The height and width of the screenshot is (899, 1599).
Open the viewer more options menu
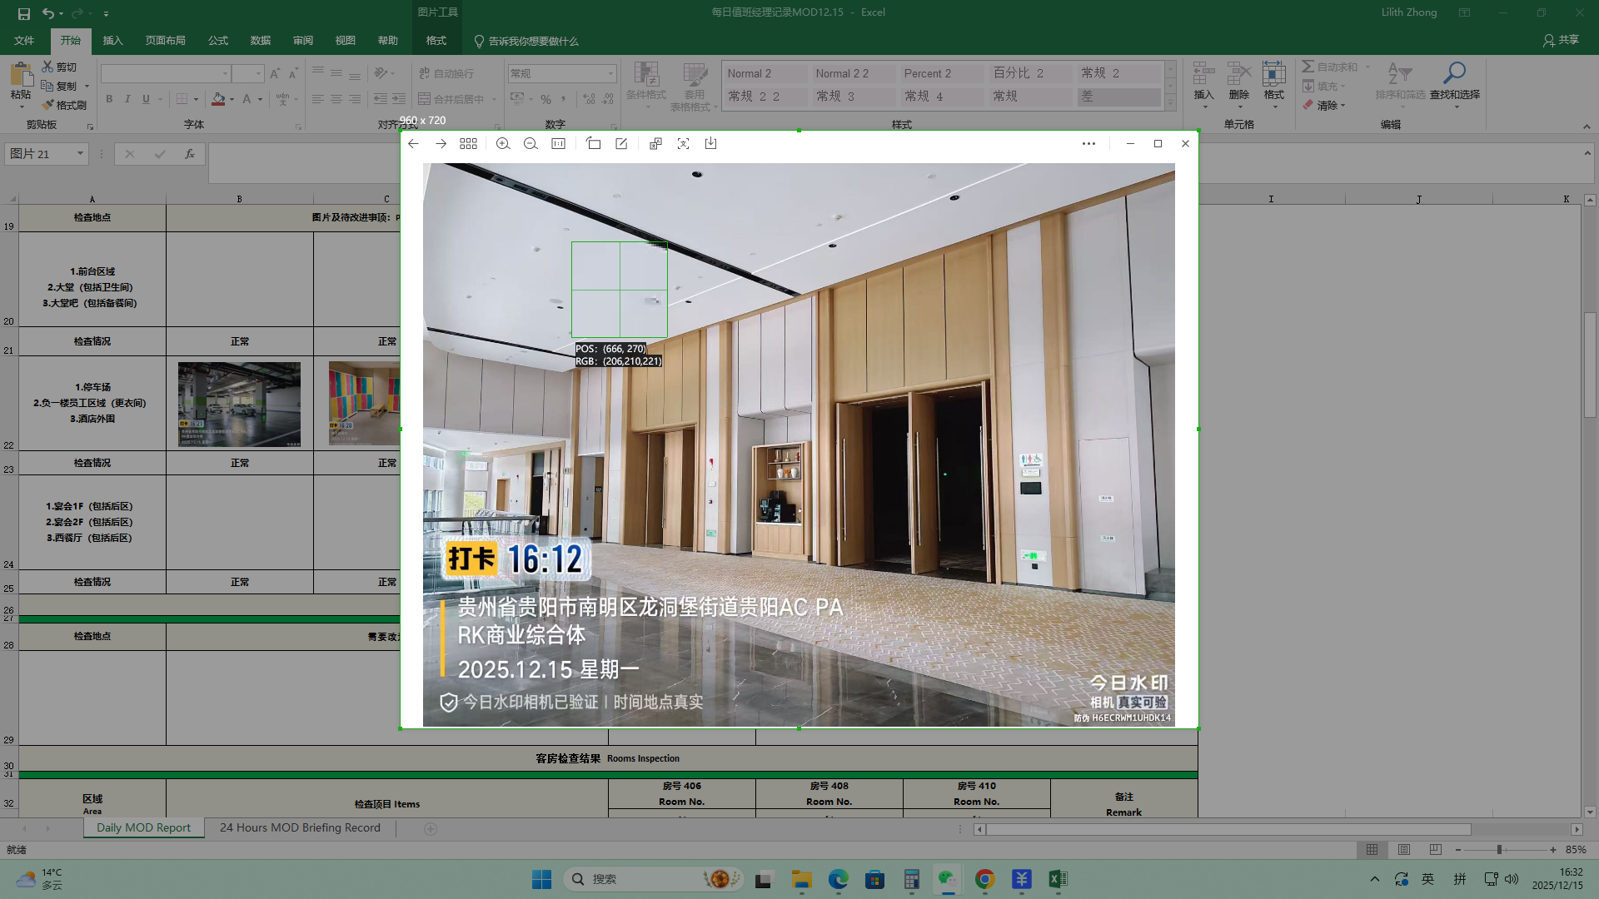click(x=1088, y=144)
